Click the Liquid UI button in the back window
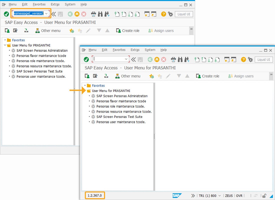275x200 pixels. (184, 14)
